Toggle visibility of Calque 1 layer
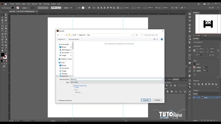 [194, 97]
